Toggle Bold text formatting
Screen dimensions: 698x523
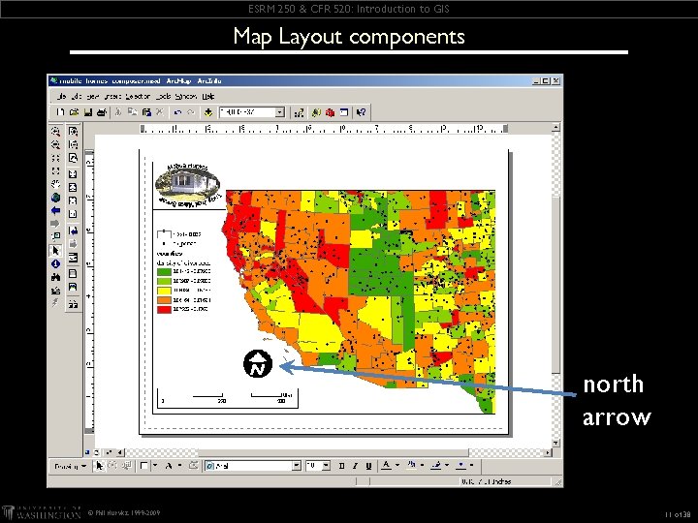pyautogui.click(x=341, y=466)
